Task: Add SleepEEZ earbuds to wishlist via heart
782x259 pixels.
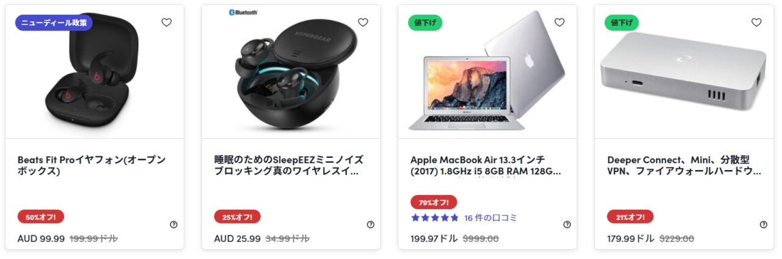Action: [x=363, y=23]
